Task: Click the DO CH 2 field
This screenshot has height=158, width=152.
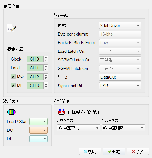Action: (x=35, y=77)
